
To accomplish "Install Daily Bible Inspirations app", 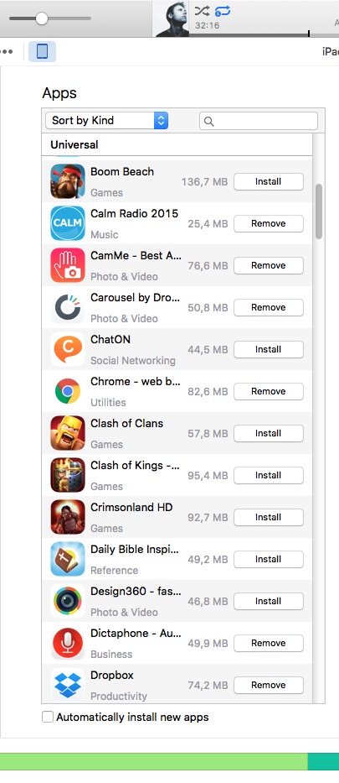I will coord(269,559).
